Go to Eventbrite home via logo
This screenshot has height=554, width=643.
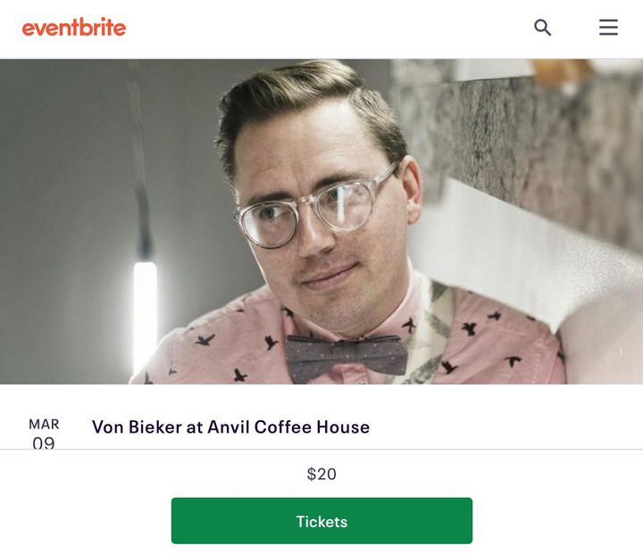tap(74, 27)
